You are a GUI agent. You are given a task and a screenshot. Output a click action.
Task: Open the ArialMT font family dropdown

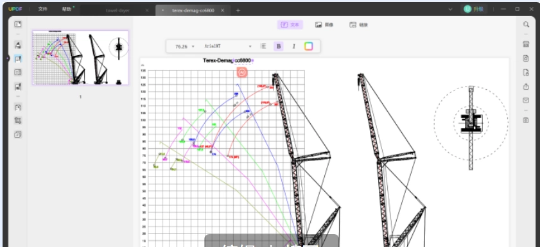[x=228, y=46]
